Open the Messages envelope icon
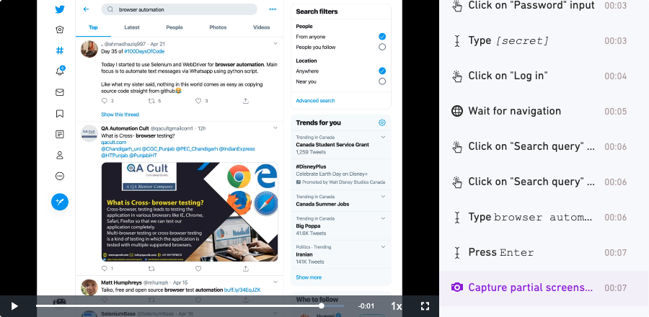 (x=60, y=92)
